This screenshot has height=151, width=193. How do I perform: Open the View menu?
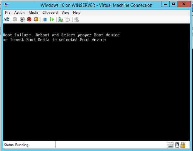65,13
